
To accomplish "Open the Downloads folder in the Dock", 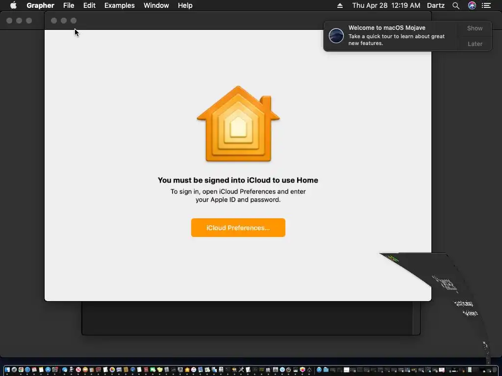I will point(326,370).
